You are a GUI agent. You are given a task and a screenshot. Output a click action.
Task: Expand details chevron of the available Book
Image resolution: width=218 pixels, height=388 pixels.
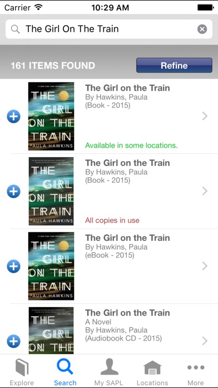tap(205, 116)
